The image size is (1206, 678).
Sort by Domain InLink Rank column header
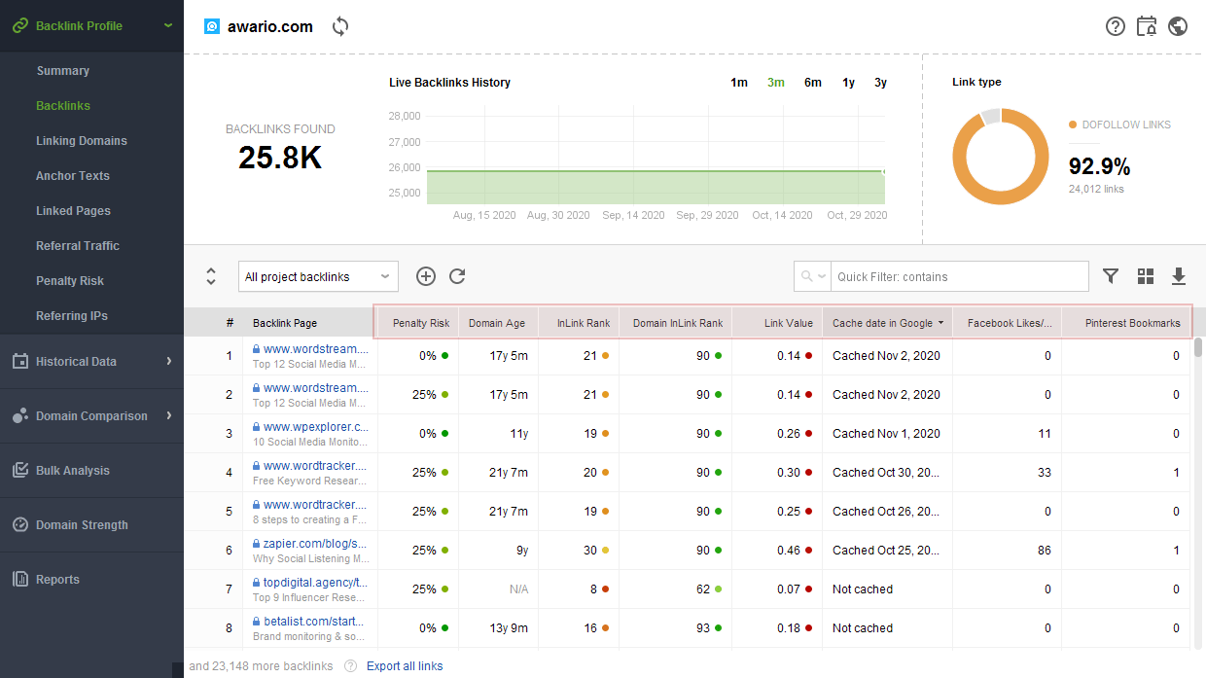coord(676,323)
